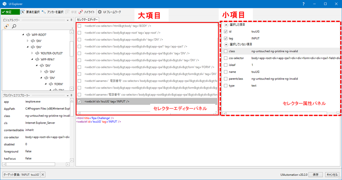This screenshot has height=180, width=342.
Task: Expand the first 'DIV' under APP-ROOT
Action: (28, 41)
